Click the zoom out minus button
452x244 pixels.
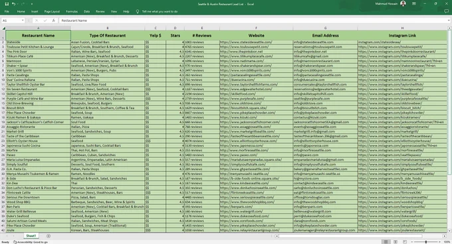[x=411, y=242]
